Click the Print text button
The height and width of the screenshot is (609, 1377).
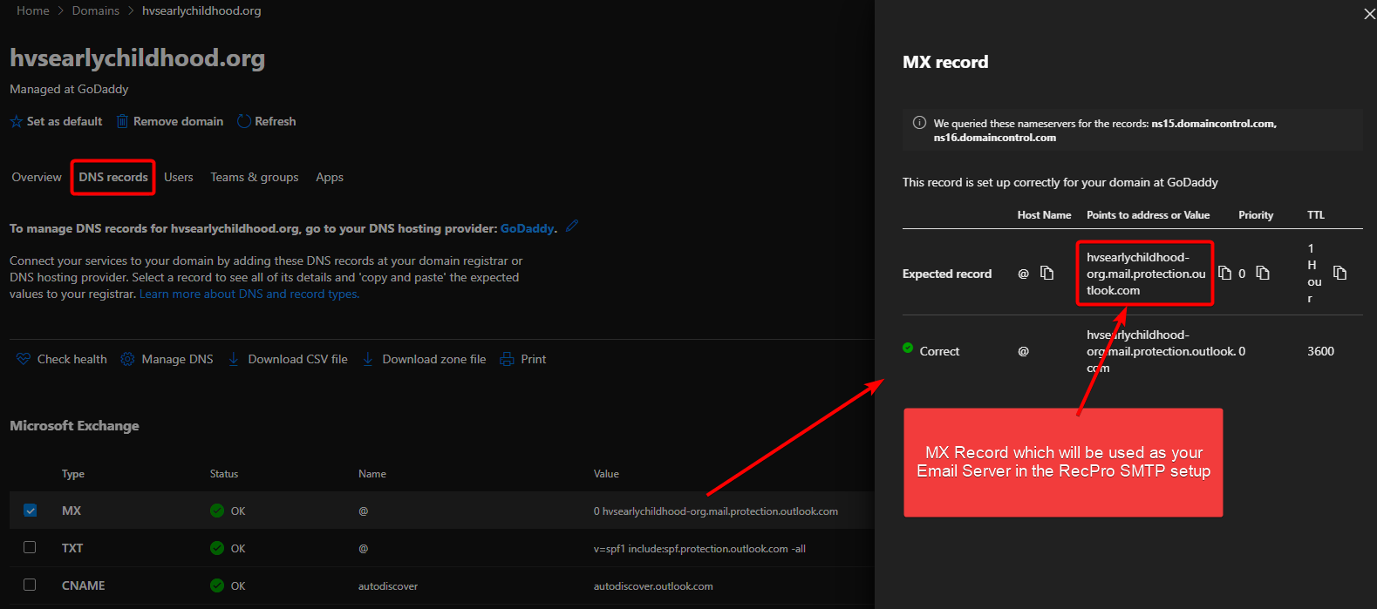click(534, 359)
